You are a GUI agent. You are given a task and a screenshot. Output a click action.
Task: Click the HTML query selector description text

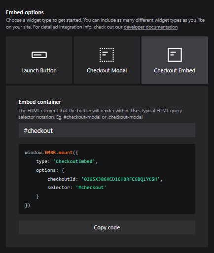(x=100, y=114)
